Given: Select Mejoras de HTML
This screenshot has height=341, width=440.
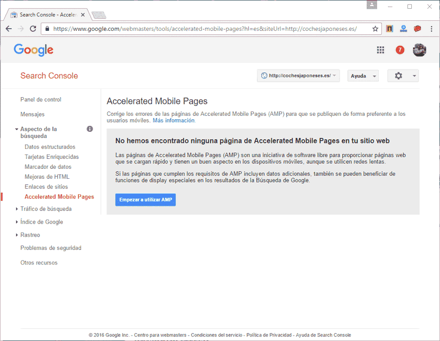Looking at the screenshot, I should point(47,177).
